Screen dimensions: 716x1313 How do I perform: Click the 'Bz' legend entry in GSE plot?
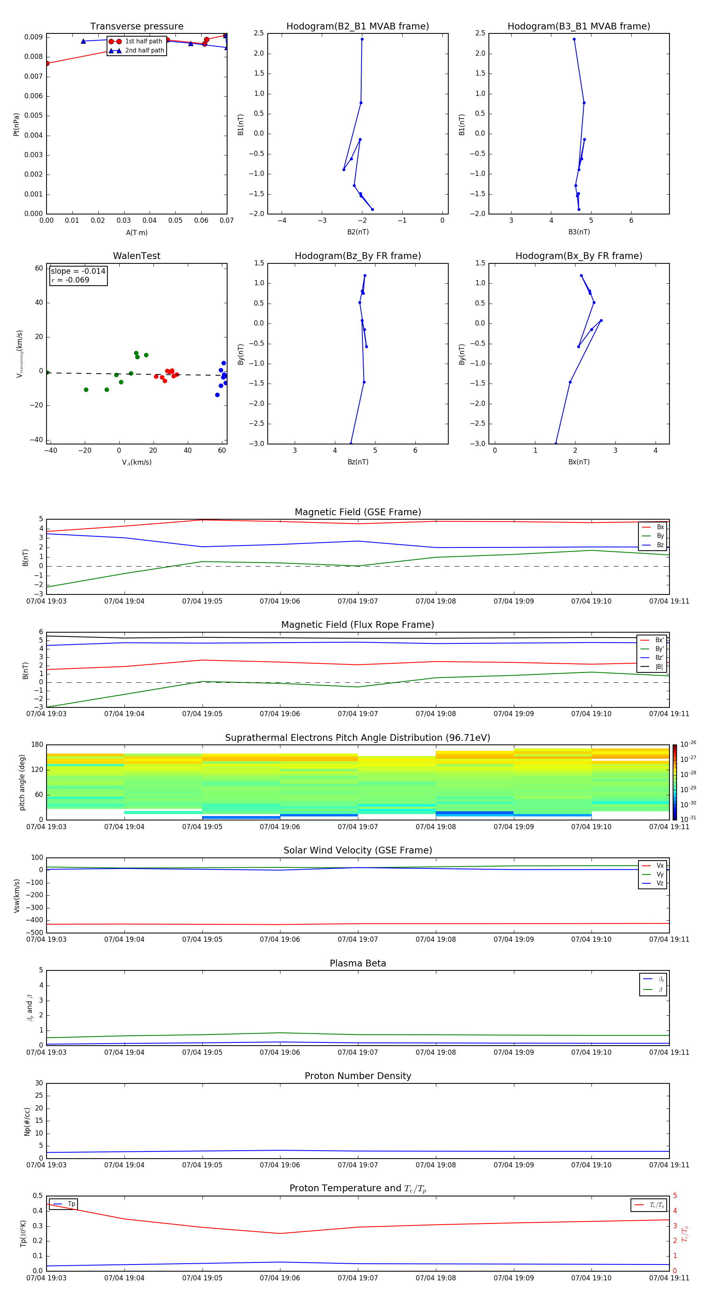pos(653,545)
